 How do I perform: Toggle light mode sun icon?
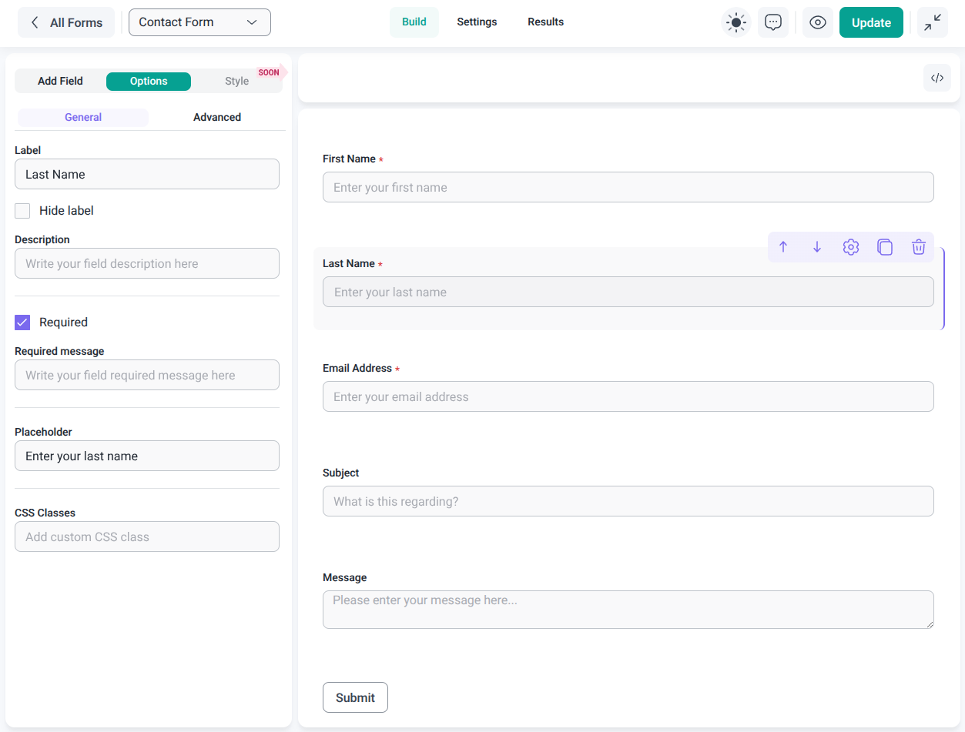[x=736, y=22]
